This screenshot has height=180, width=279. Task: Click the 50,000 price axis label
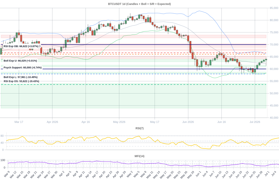click(x=274, y=93)
